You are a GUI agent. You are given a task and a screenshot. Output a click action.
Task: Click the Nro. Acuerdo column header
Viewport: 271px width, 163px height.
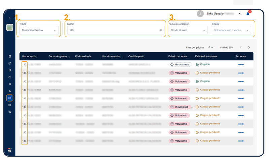pos(29,56)
